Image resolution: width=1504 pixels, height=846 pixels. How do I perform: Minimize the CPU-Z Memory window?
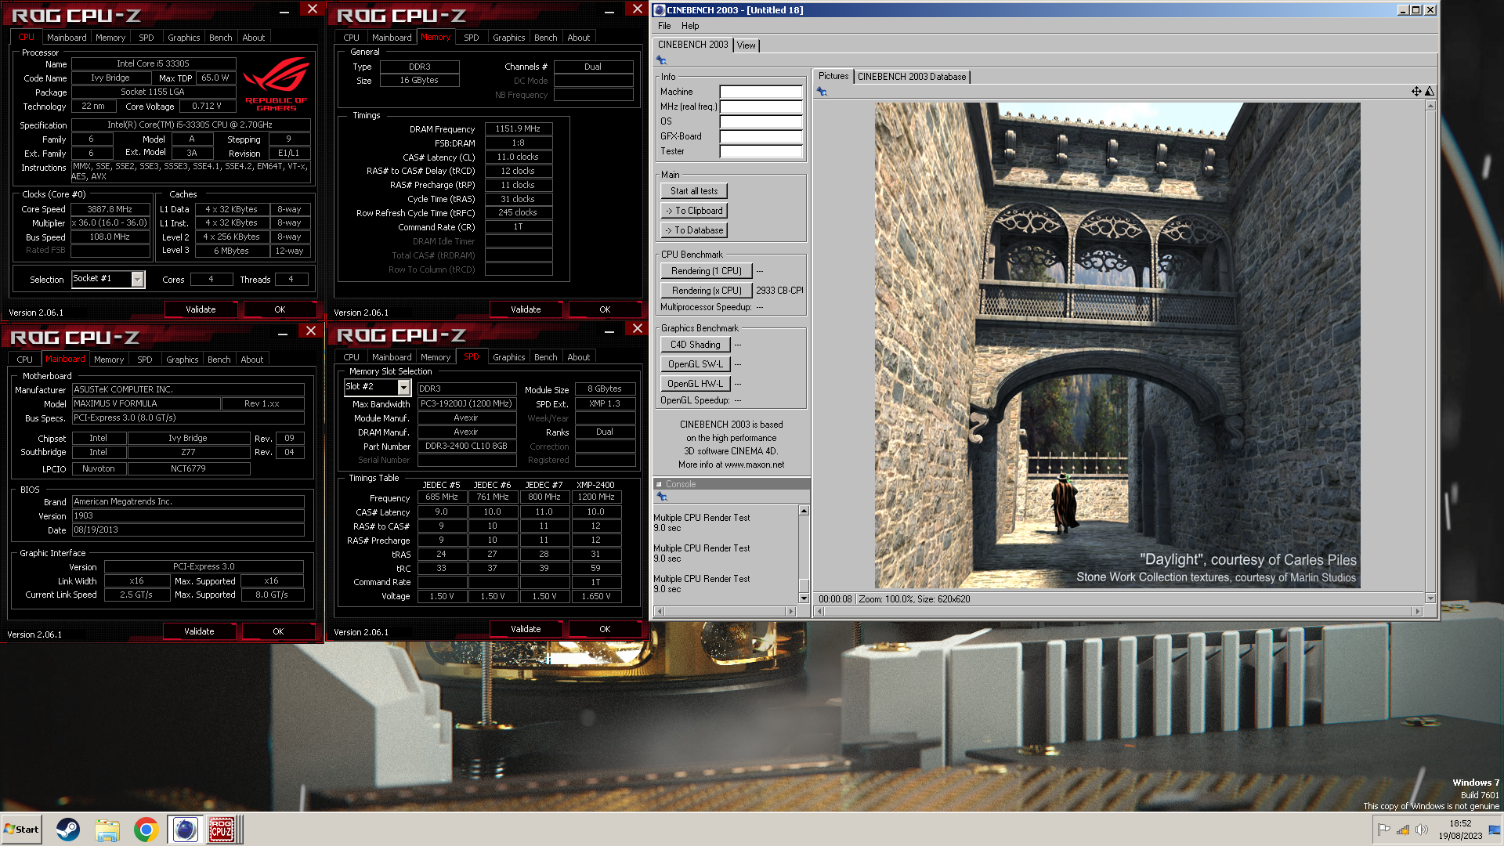tap(609, 12)
